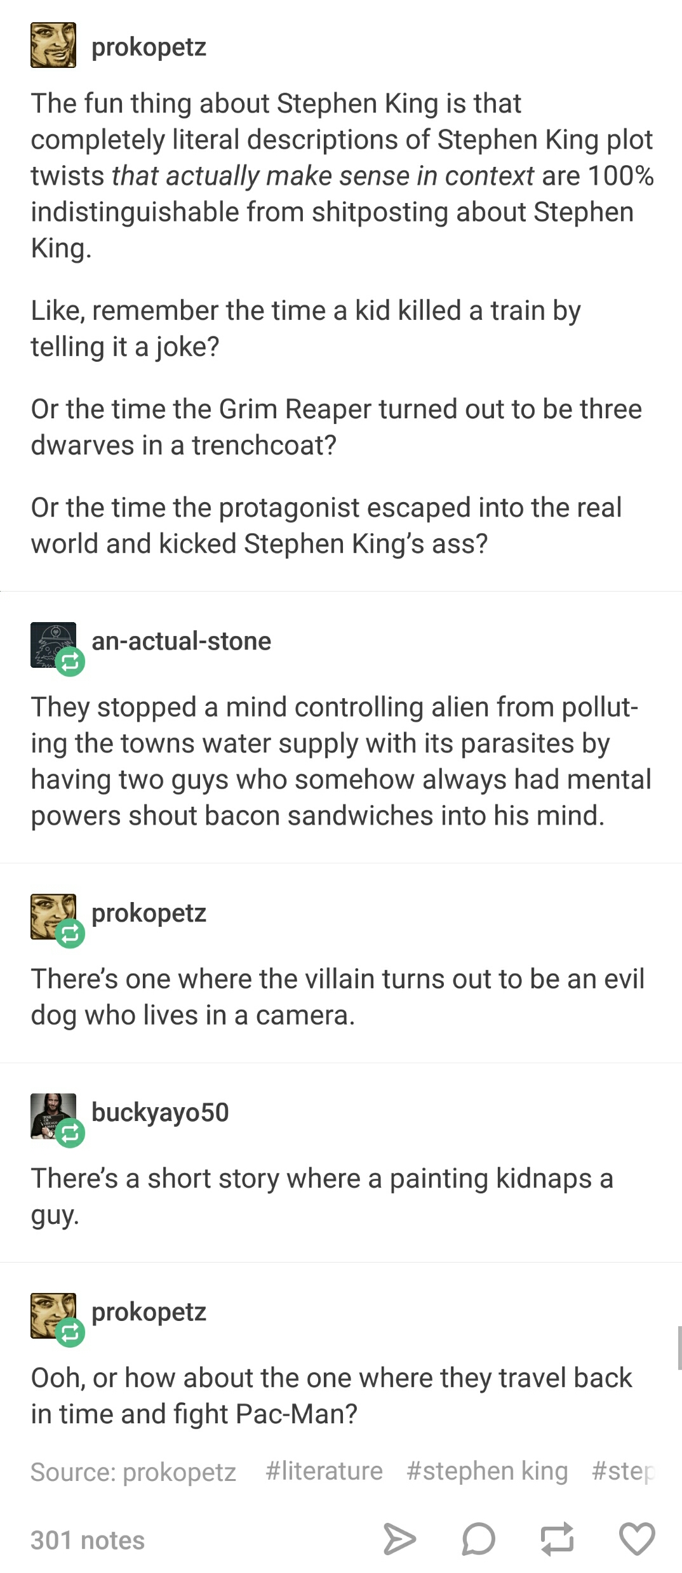Open the an-actual-stone avatar
The image size is (682, 1573).
(x=53, y=645)
